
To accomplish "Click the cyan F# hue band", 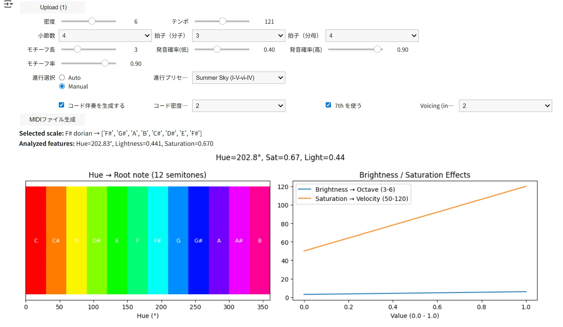I will pos(158,240).
